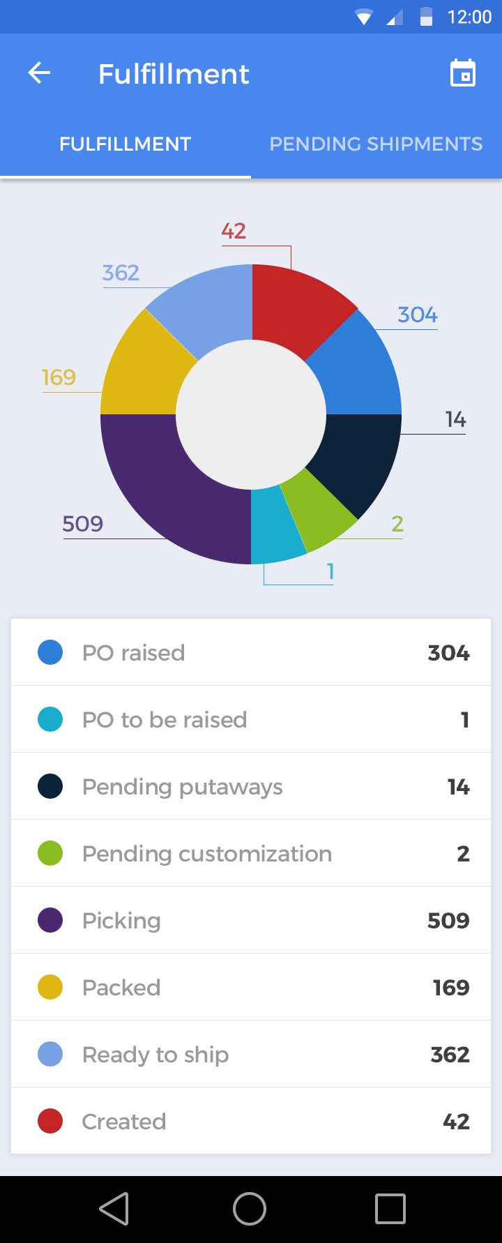The image size is (502, 1243).
Task: Select the Fulfillment tab
Action: [125, 144]
